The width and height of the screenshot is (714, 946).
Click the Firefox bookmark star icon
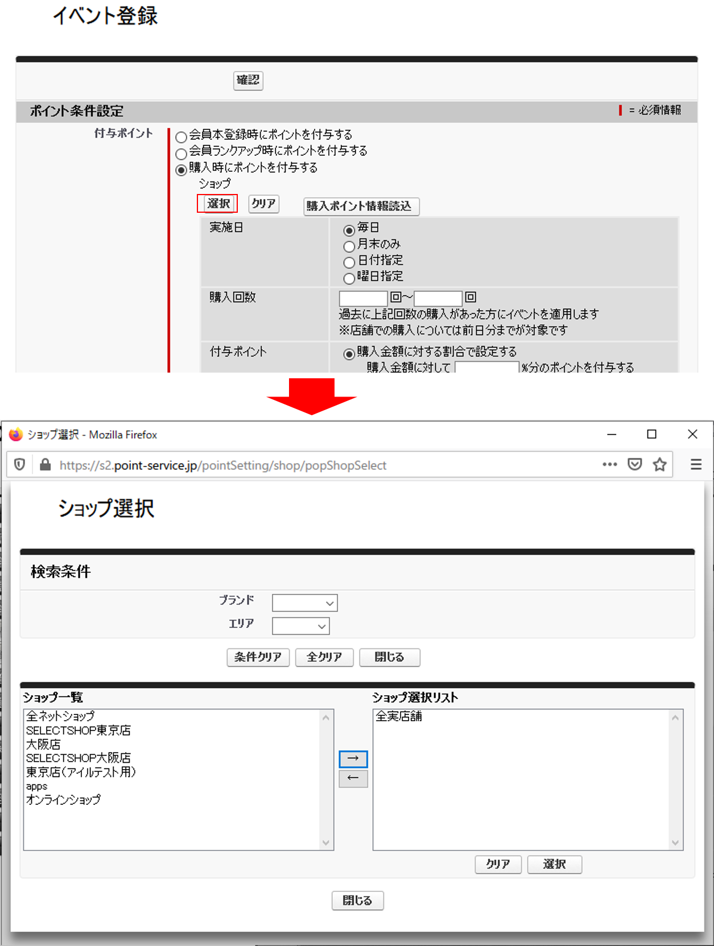pos(659,465)
